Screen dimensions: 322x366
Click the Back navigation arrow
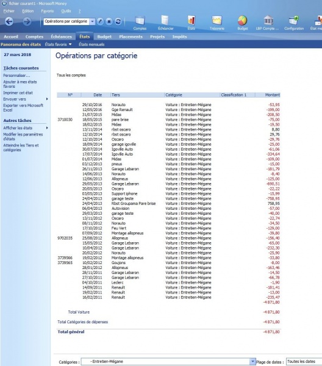pos(9,21)
